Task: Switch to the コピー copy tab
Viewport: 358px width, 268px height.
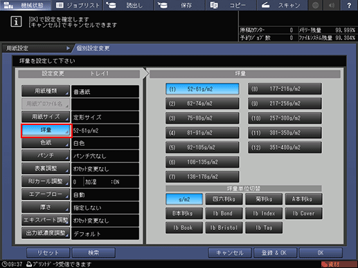Action: (x=231, y=5)
